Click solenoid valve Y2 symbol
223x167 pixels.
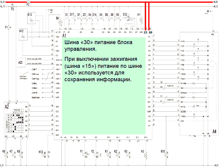(97, 154)
